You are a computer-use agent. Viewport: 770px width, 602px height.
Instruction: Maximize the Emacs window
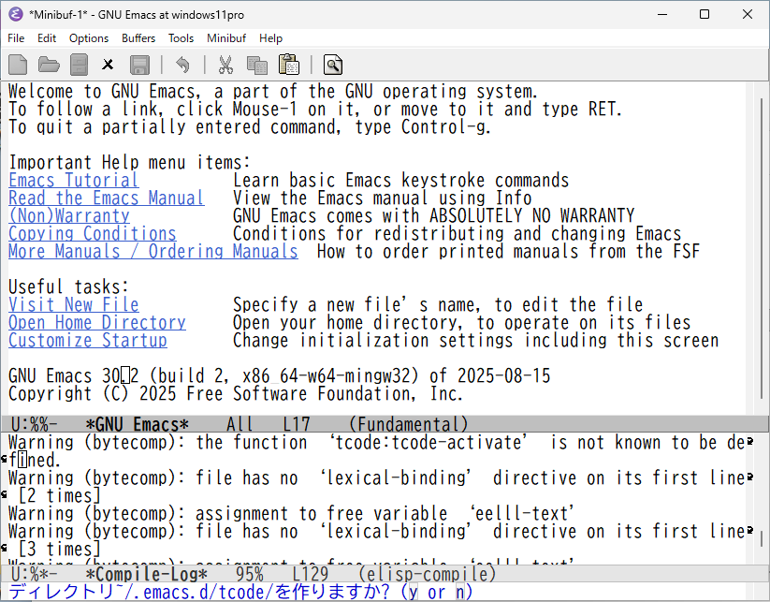(705, 14)
